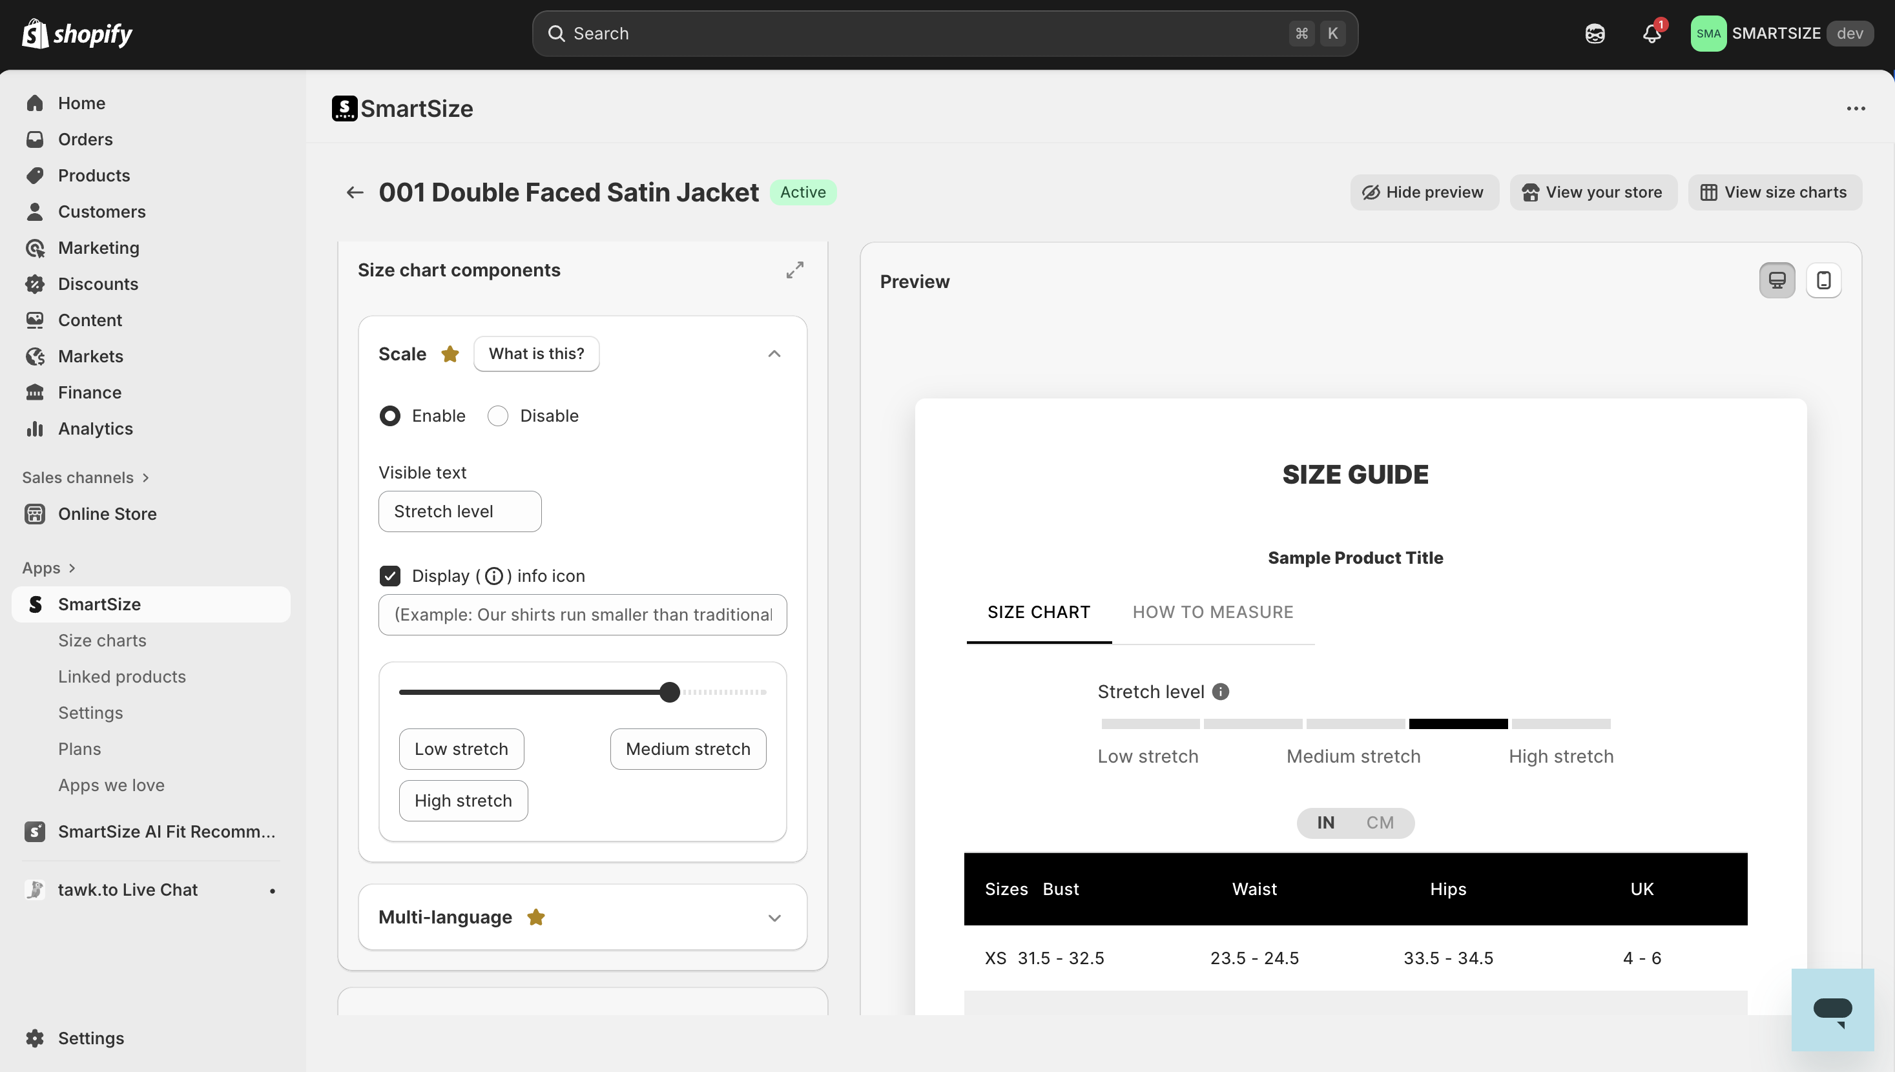Uncheck the Display info icon checkbox
The width and height of the screenshot is (1895, 1072).
click(x=390, y=576)
